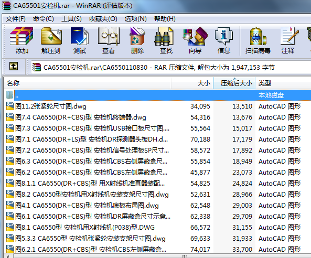Click the folder icon of the '..' row
The width and height of the screenshot is (311, 258).
click(9, 95)
